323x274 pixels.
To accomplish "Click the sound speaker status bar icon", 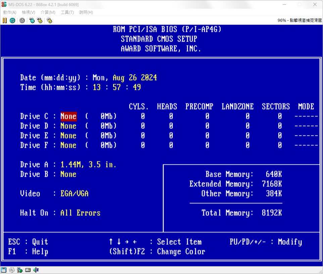I will 36,270.
